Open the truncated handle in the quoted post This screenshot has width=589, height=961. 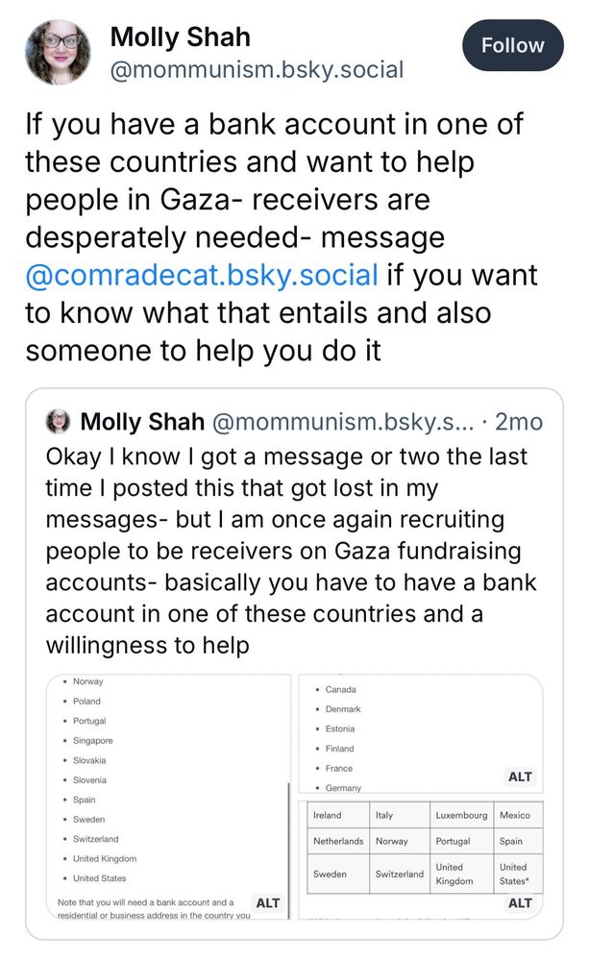coord(343,422)
